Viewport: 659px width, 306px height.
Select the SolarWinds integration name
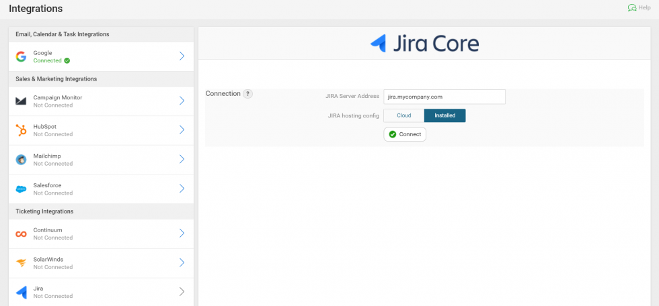[x=48, y=260]
